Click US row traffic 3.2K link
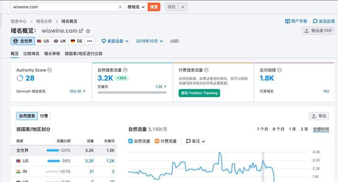338x182 pixels. click(89, 161)
